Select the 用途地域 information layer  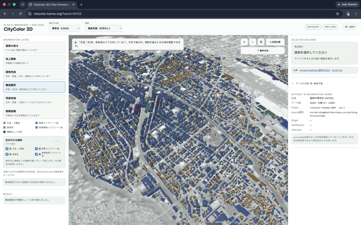pyautogui.click(x=34, y=100)
